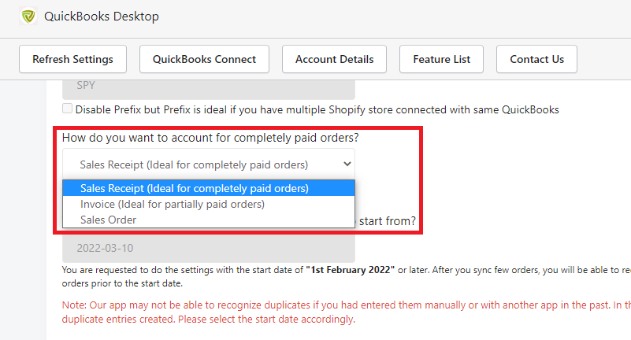Toggle the Disable Prefix checkbox
This screenshot has height=340, width=631.
coord(67,109)
